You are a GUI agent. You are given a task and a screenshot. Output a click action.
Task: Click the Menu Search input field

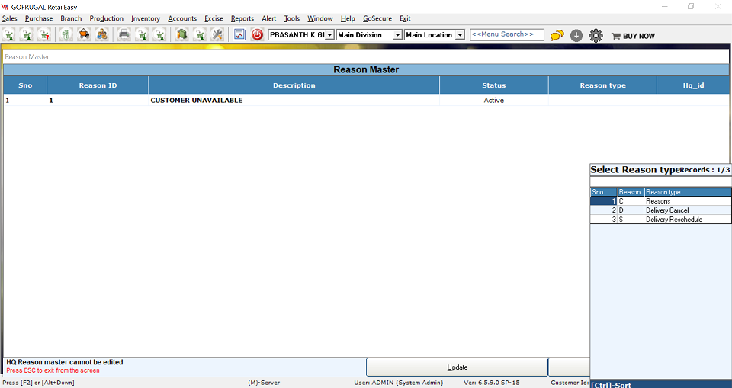pyautogui.click(x=506, y=35)
